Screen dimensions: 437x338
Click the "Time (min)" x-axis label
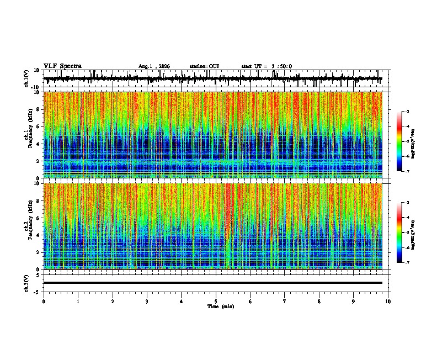pos(221,307)
